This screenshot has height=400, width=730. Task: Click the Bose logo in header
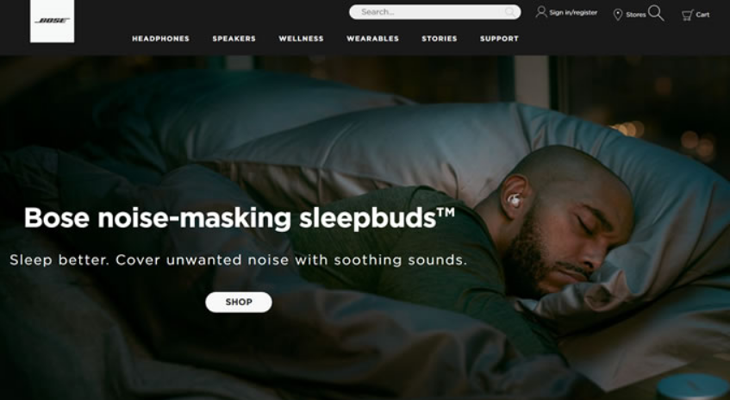[x=52, y=21]
